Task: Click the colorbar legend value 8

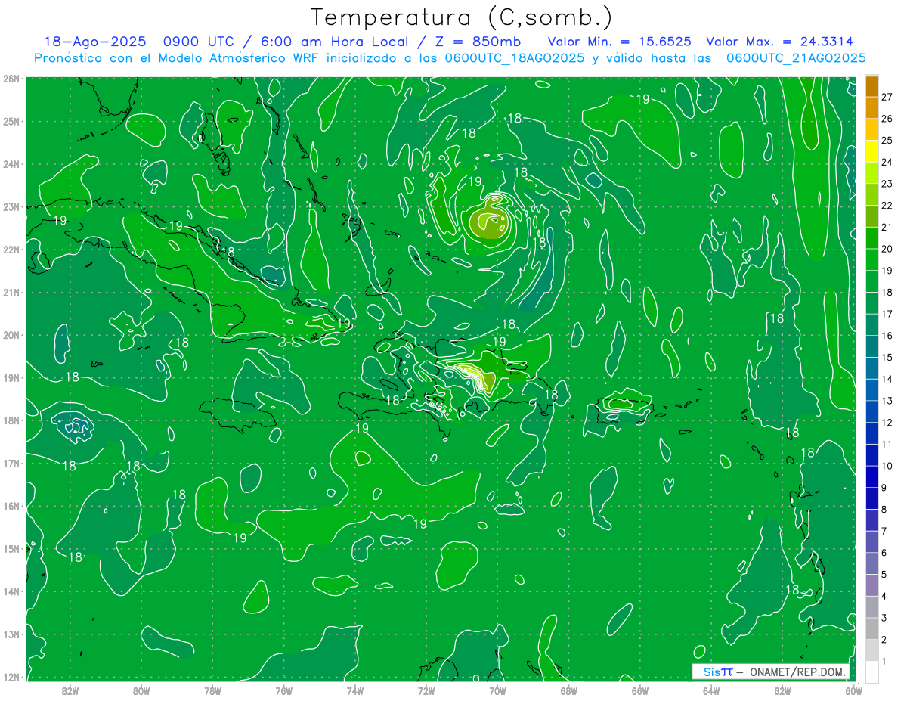Action: [x=884, y=509]
